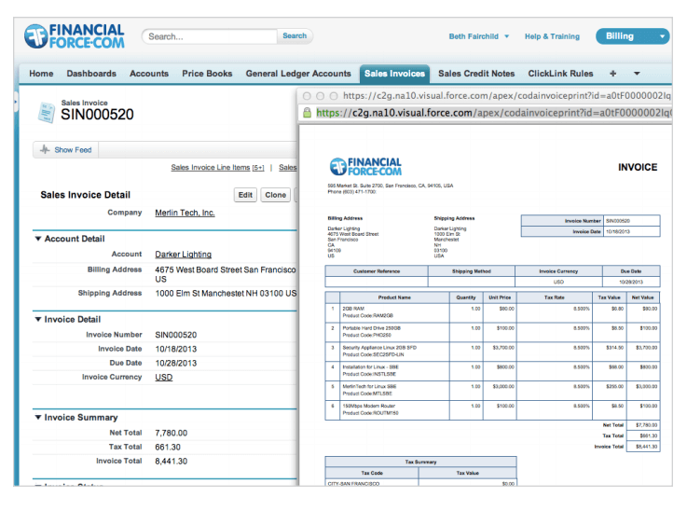Open Help & Training link
The height and width of the screenshot is (511, 687).
click(552, 36)
